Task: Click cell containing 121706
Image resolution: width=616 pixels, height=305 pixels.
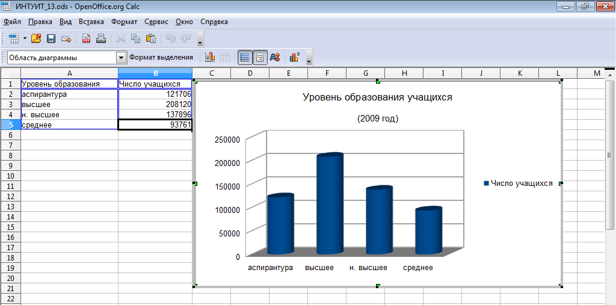Action: click(155, 94)
